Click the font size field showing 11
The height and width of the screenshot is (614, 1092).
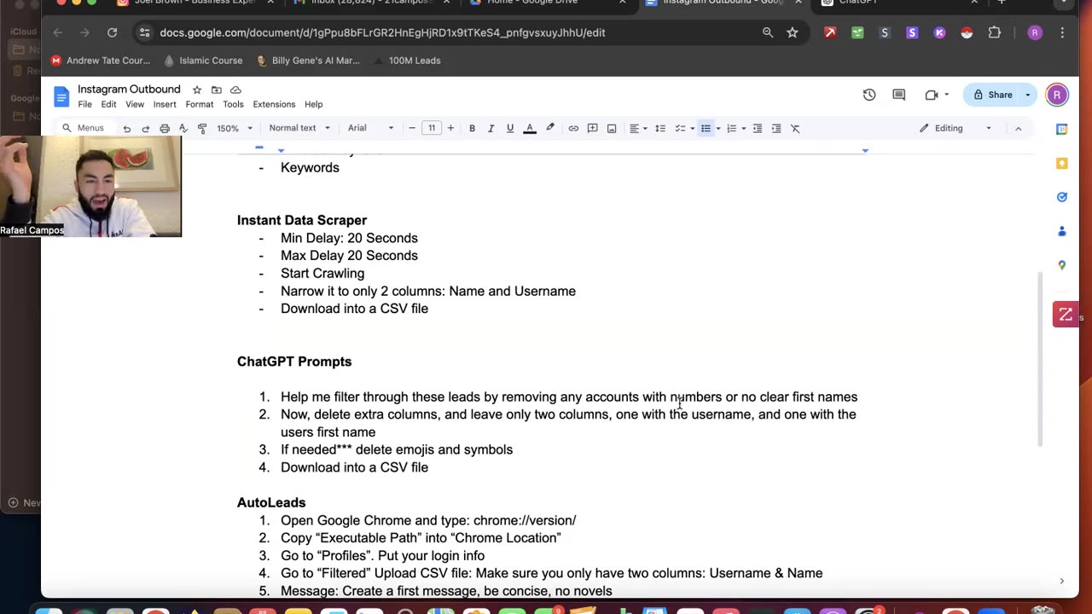tap(432, 129)
